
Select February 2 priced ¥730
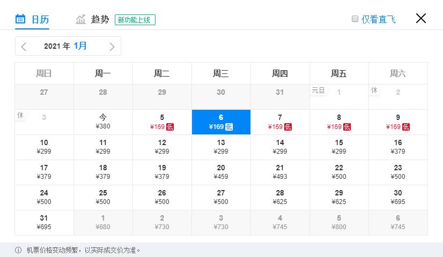162,222
